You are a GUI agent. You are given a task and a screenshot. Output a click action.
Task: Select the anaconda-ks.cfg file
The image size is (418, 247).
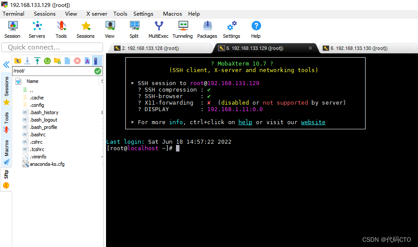[47, 164]
